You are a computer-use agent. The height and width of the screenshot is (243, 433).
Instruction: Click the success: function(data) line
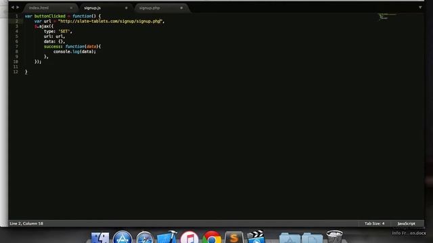(x=72, y=47)
